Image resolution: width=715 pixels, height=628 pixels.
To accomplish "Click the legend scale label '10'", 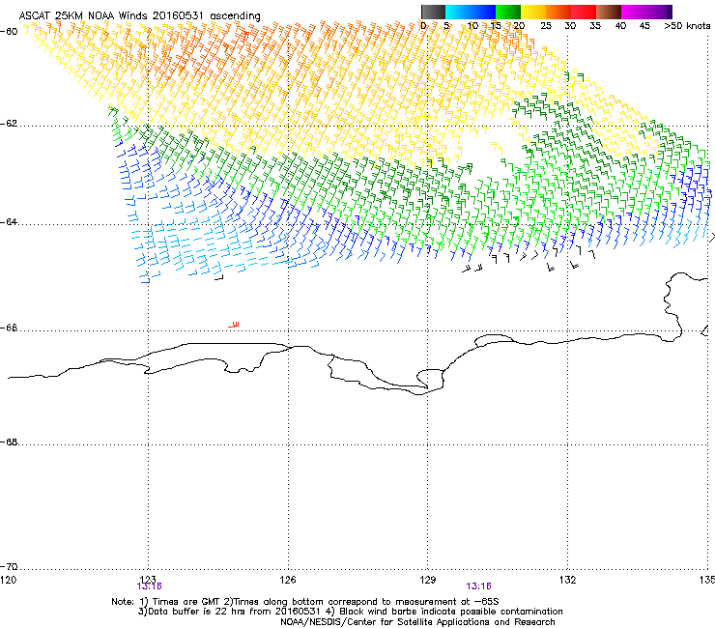I will [x=472, y=26].
